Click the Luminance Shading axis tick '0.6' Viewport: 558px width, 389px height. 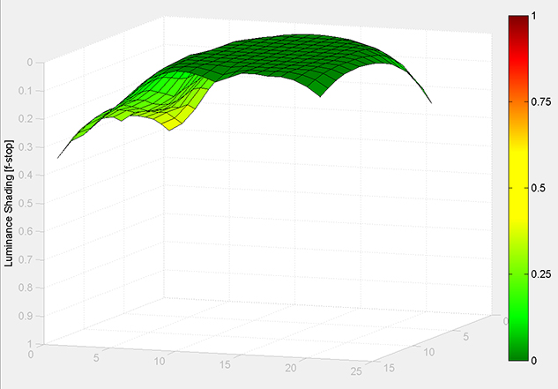[x=25, y=231]
